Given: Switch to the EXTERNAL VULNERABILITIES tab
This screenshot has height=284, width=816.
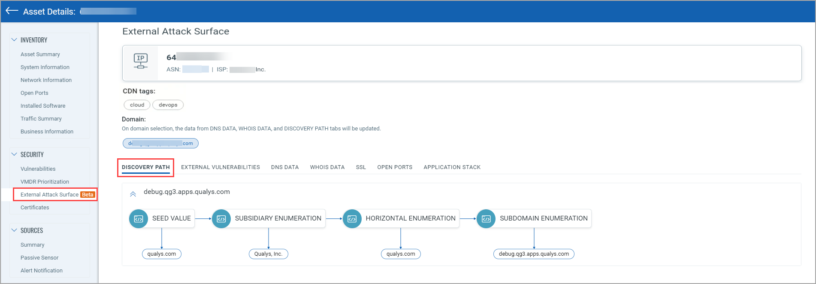Looking at the screenshot, I should coord(221,167).
